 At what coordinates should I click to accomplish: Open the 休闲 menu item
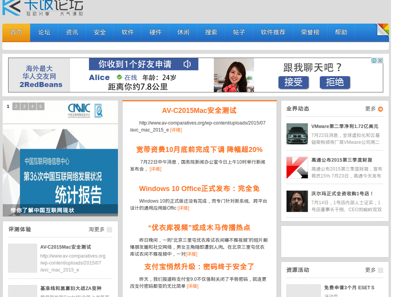click(183, 32)
